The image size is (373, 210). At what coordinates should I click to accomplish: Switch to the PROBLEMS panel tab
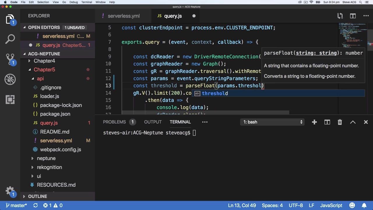pos(114,122)
